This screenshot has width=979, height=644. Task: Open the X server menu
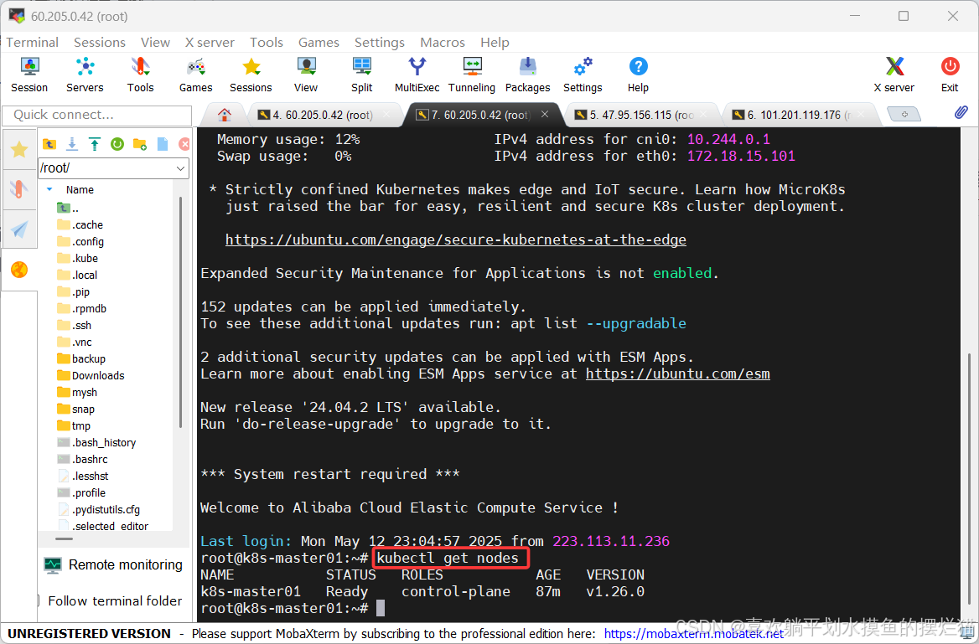[210, 43]
